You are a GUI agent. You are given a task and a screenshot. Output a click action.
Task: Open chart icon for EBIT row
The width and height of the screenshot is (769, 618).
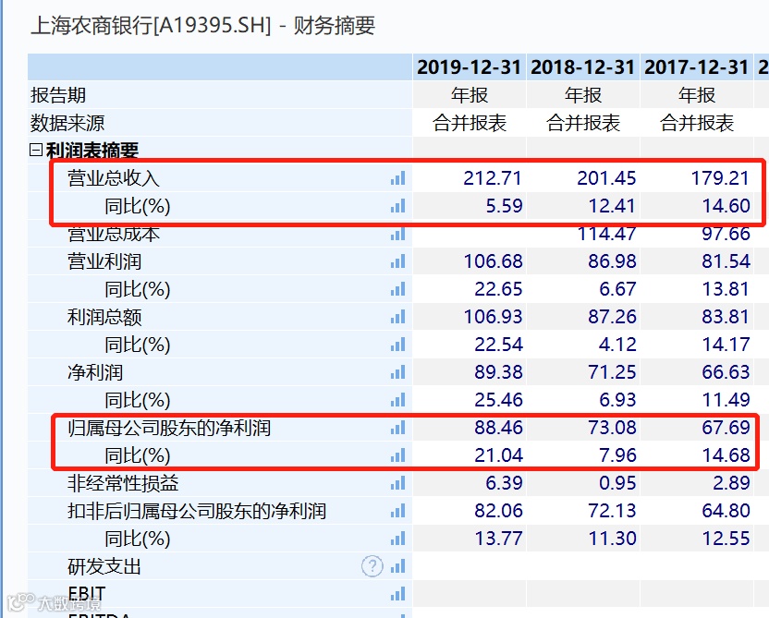pos(398,595)
